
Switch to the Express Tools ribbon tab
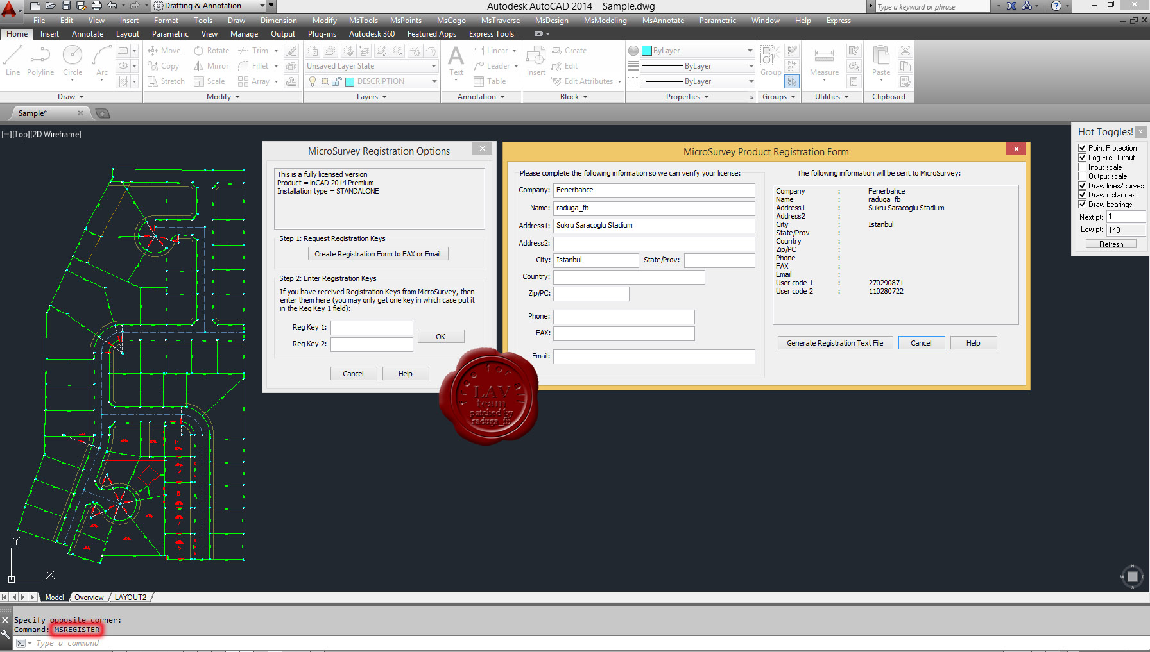[x=492, y=34]
